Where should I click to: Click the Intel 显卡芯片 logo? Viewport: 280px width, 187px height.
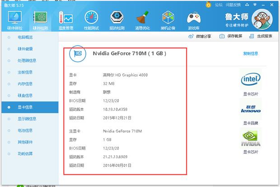tap(251, 80)
